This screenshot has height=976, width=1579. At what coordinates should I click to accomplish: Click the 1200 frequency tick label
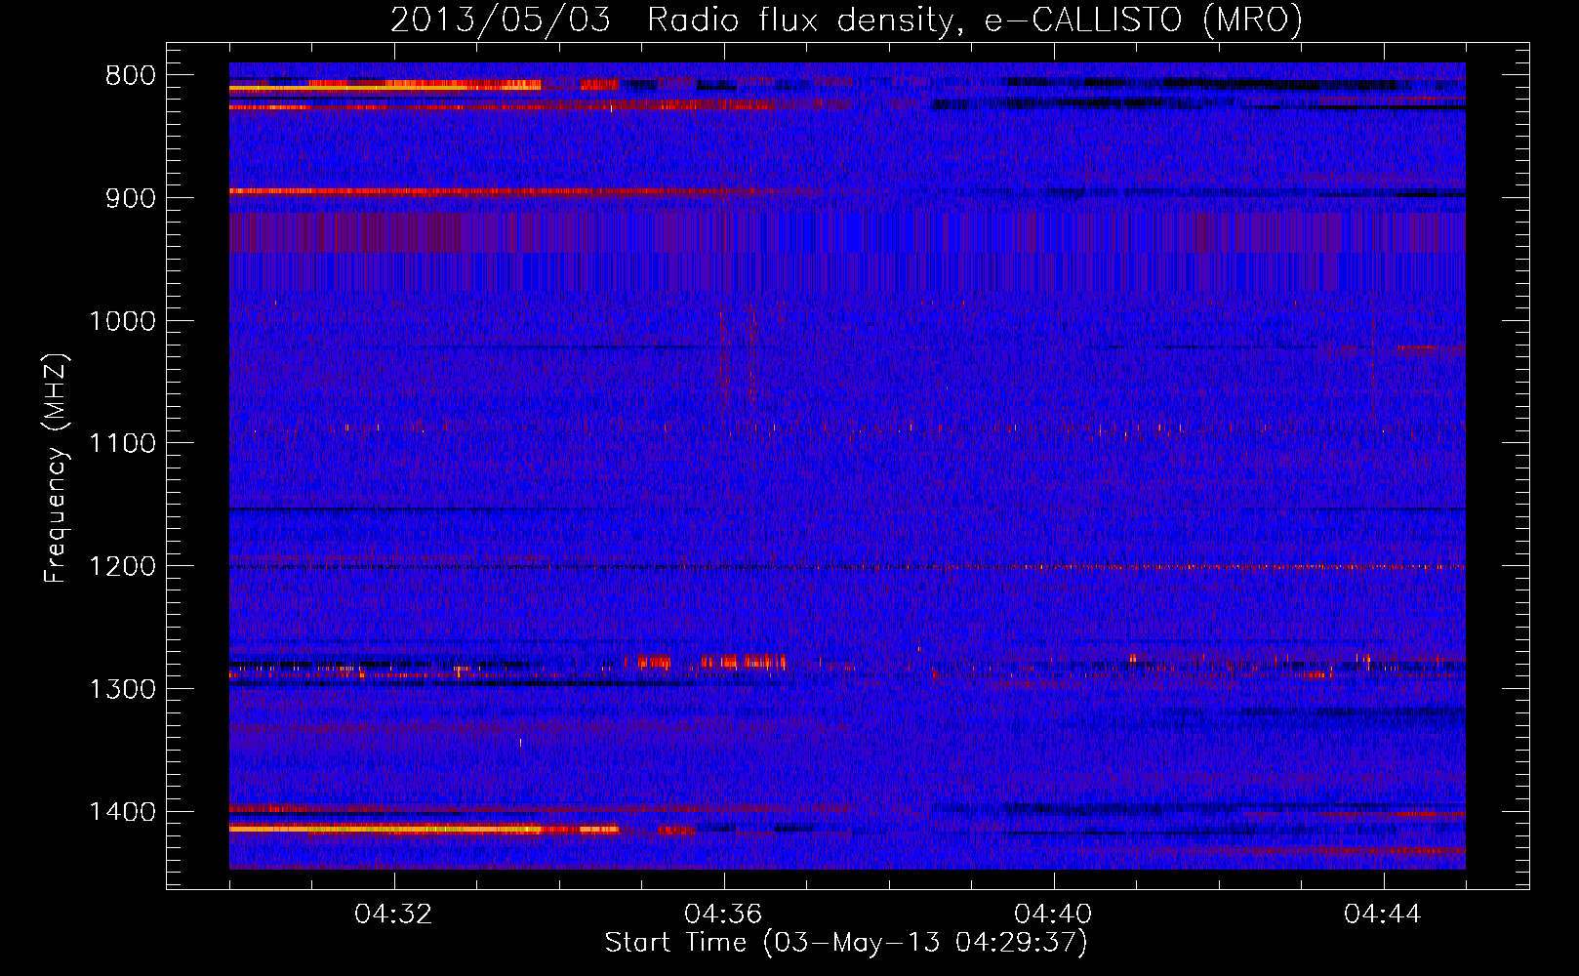click(122, 566)
